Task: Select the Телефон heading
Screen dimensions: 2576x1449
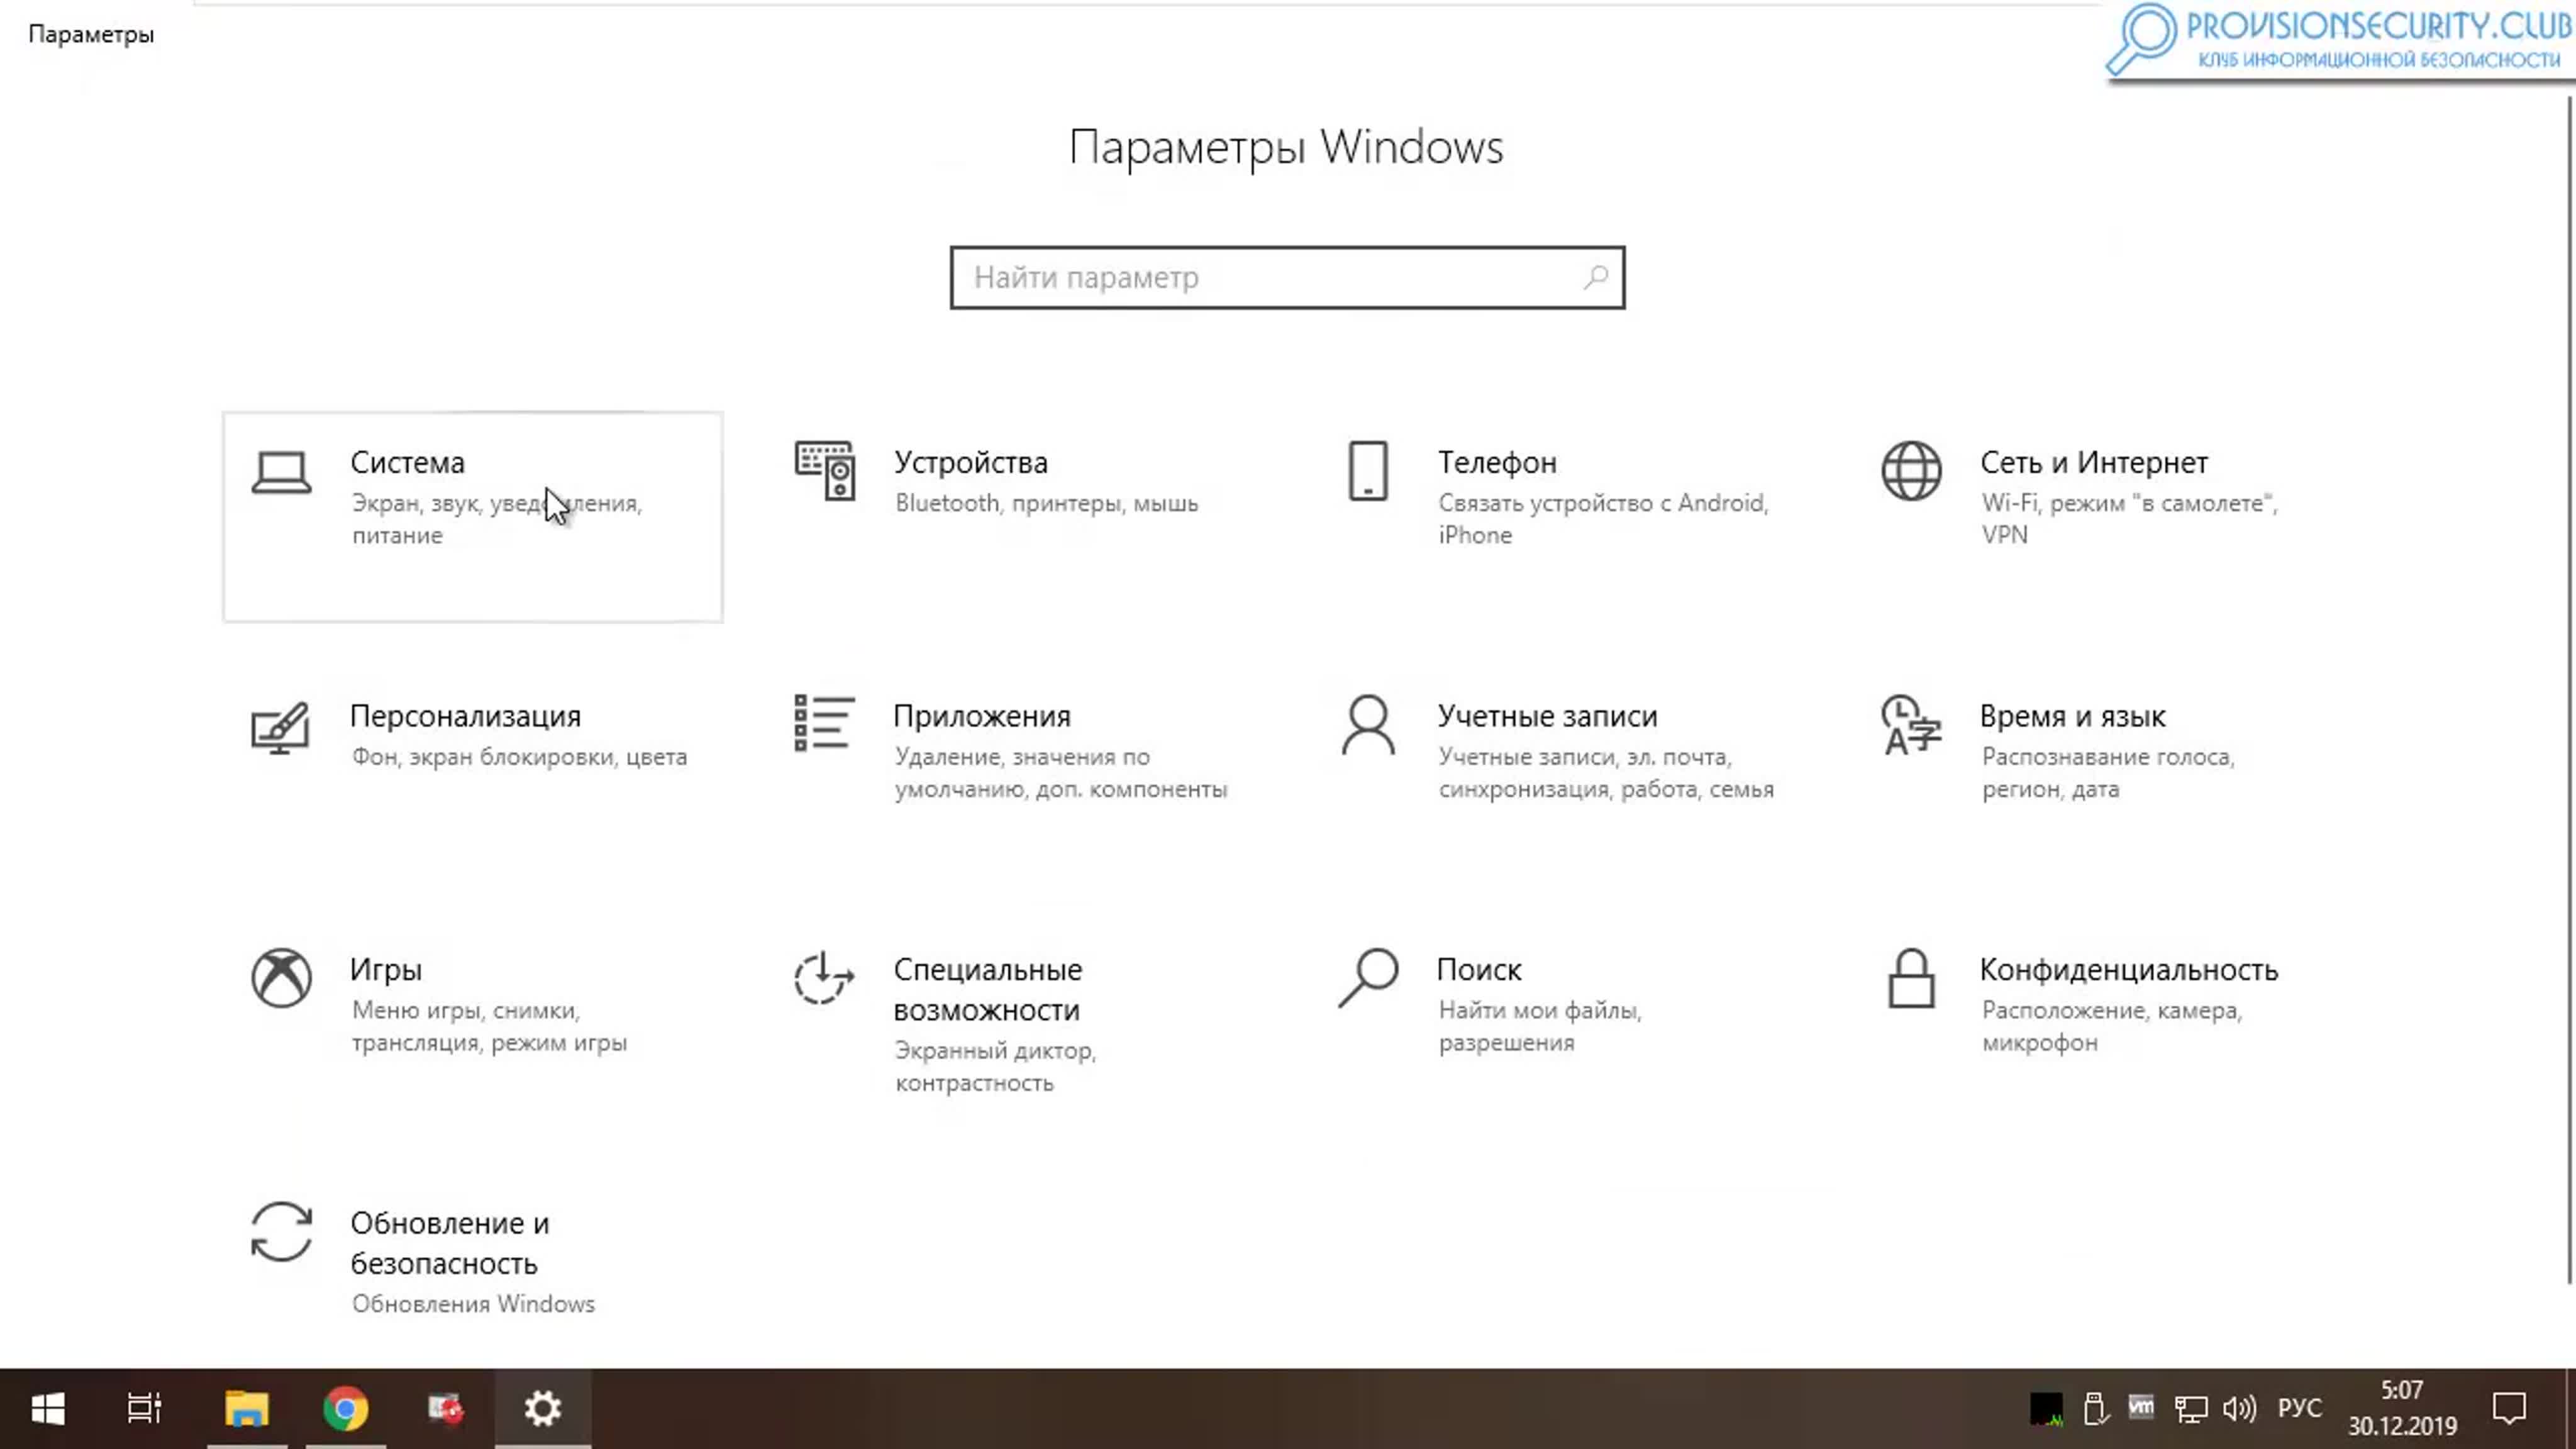Action: pos(1497,463)
